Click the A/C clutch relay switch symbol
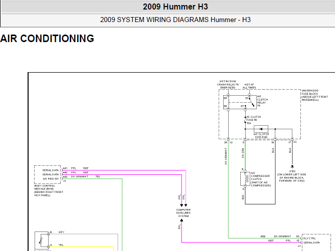The width and height of the screenshot is (335, 251). (x=251, y=102)
